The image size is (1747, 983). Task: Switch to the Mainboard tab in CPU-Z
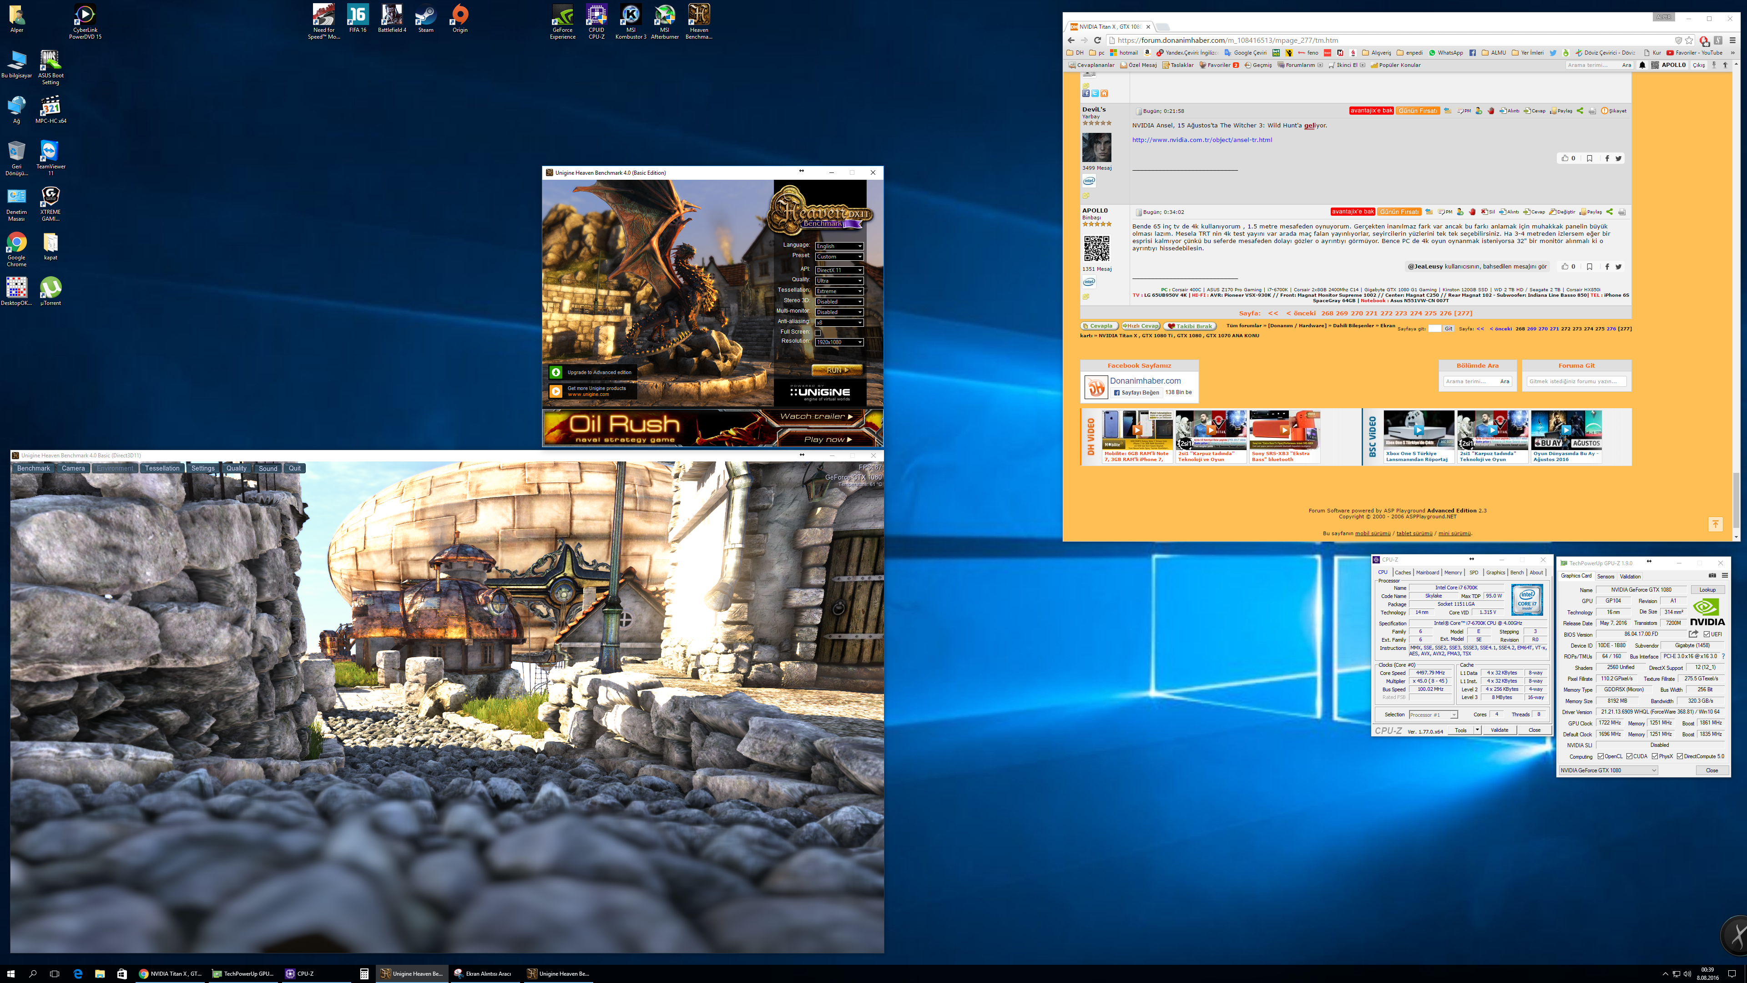click(1427, 572)
